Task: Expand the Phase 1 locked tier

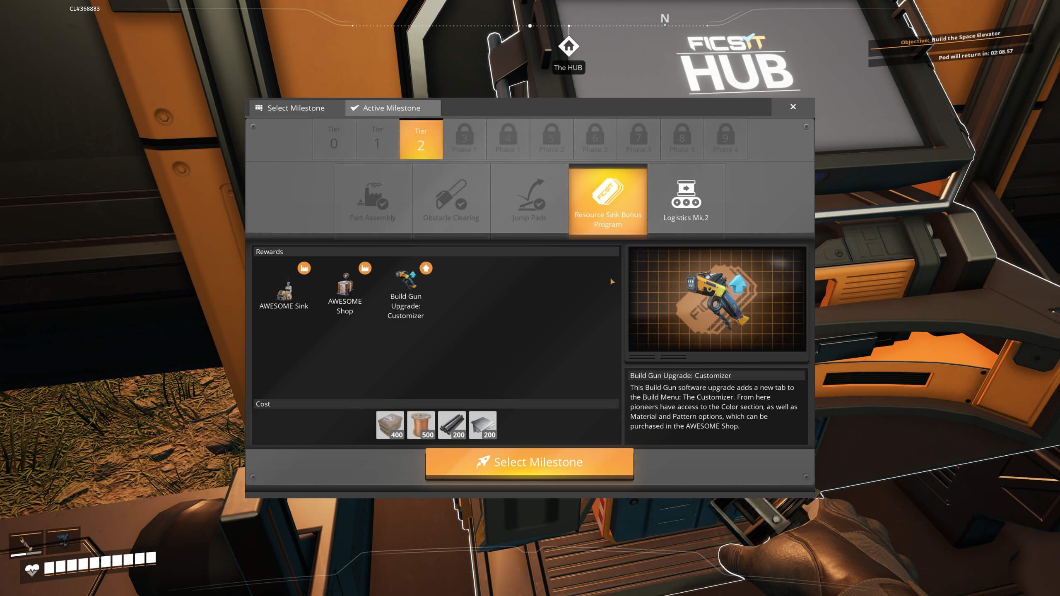Action: tap(464, 138)
